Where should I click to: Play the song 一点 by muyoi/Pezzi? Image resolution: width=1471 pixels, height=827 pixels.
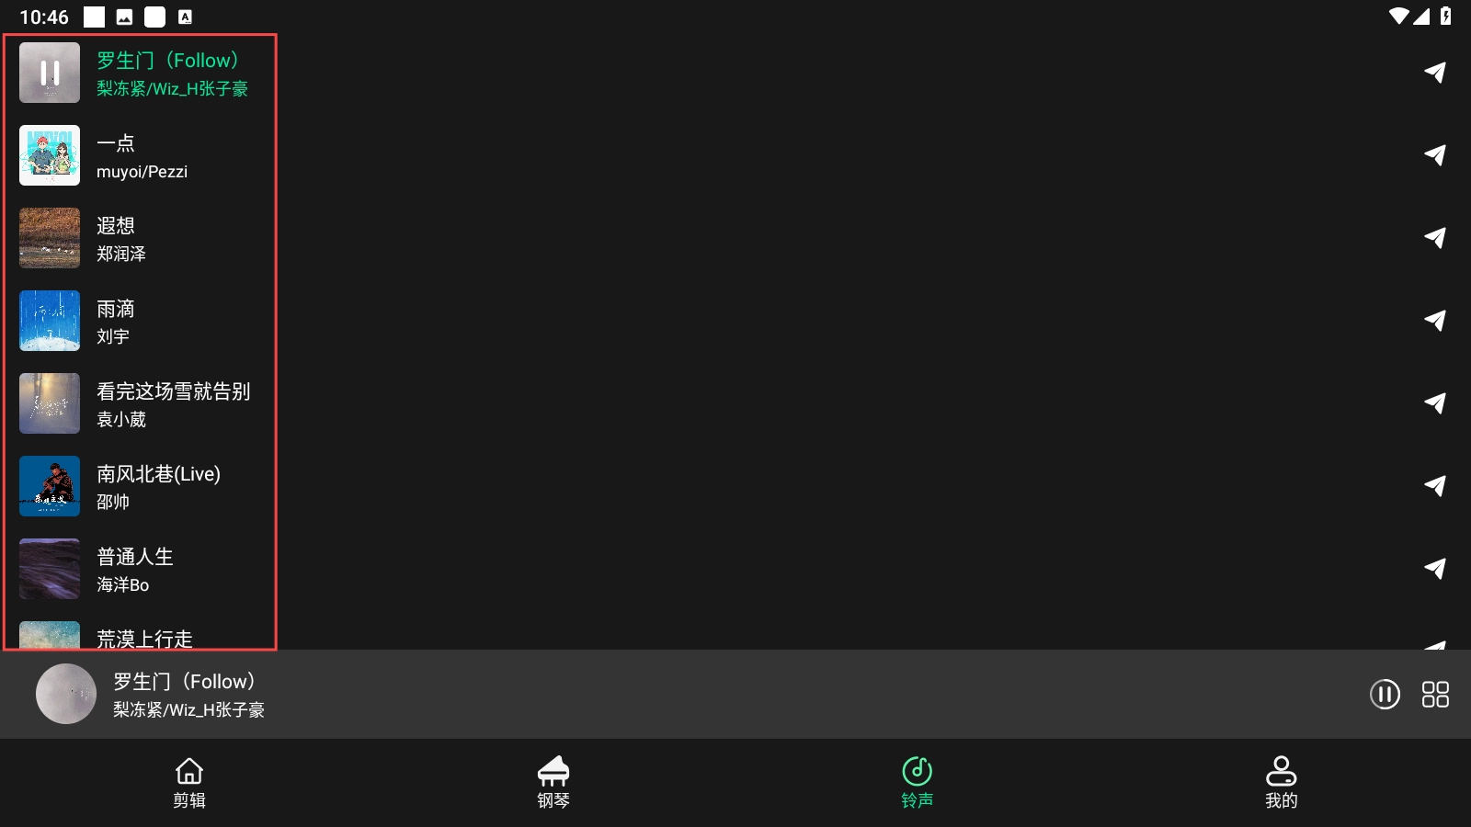coord(141,155)
